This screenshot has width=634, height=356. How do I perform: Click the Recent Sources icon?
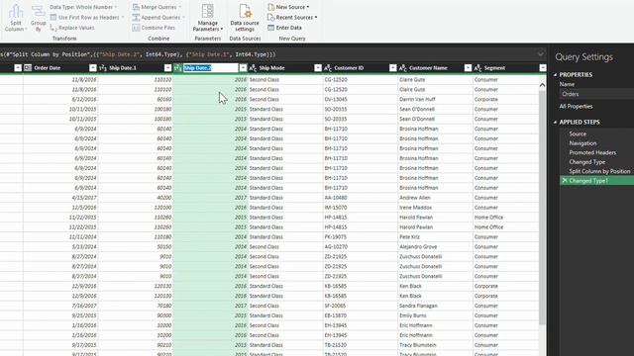coord(270,18)
